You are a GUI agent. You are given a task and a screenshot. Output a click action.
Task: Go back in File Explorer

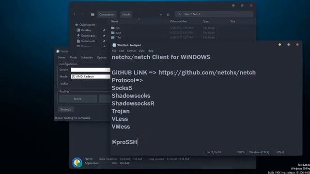[74, 14]
